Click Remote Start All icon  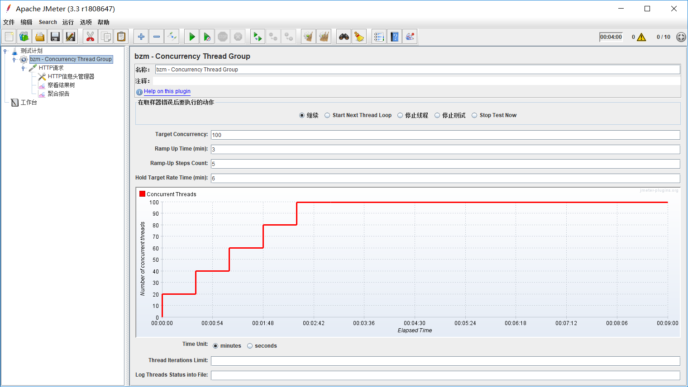pos(258,37)
